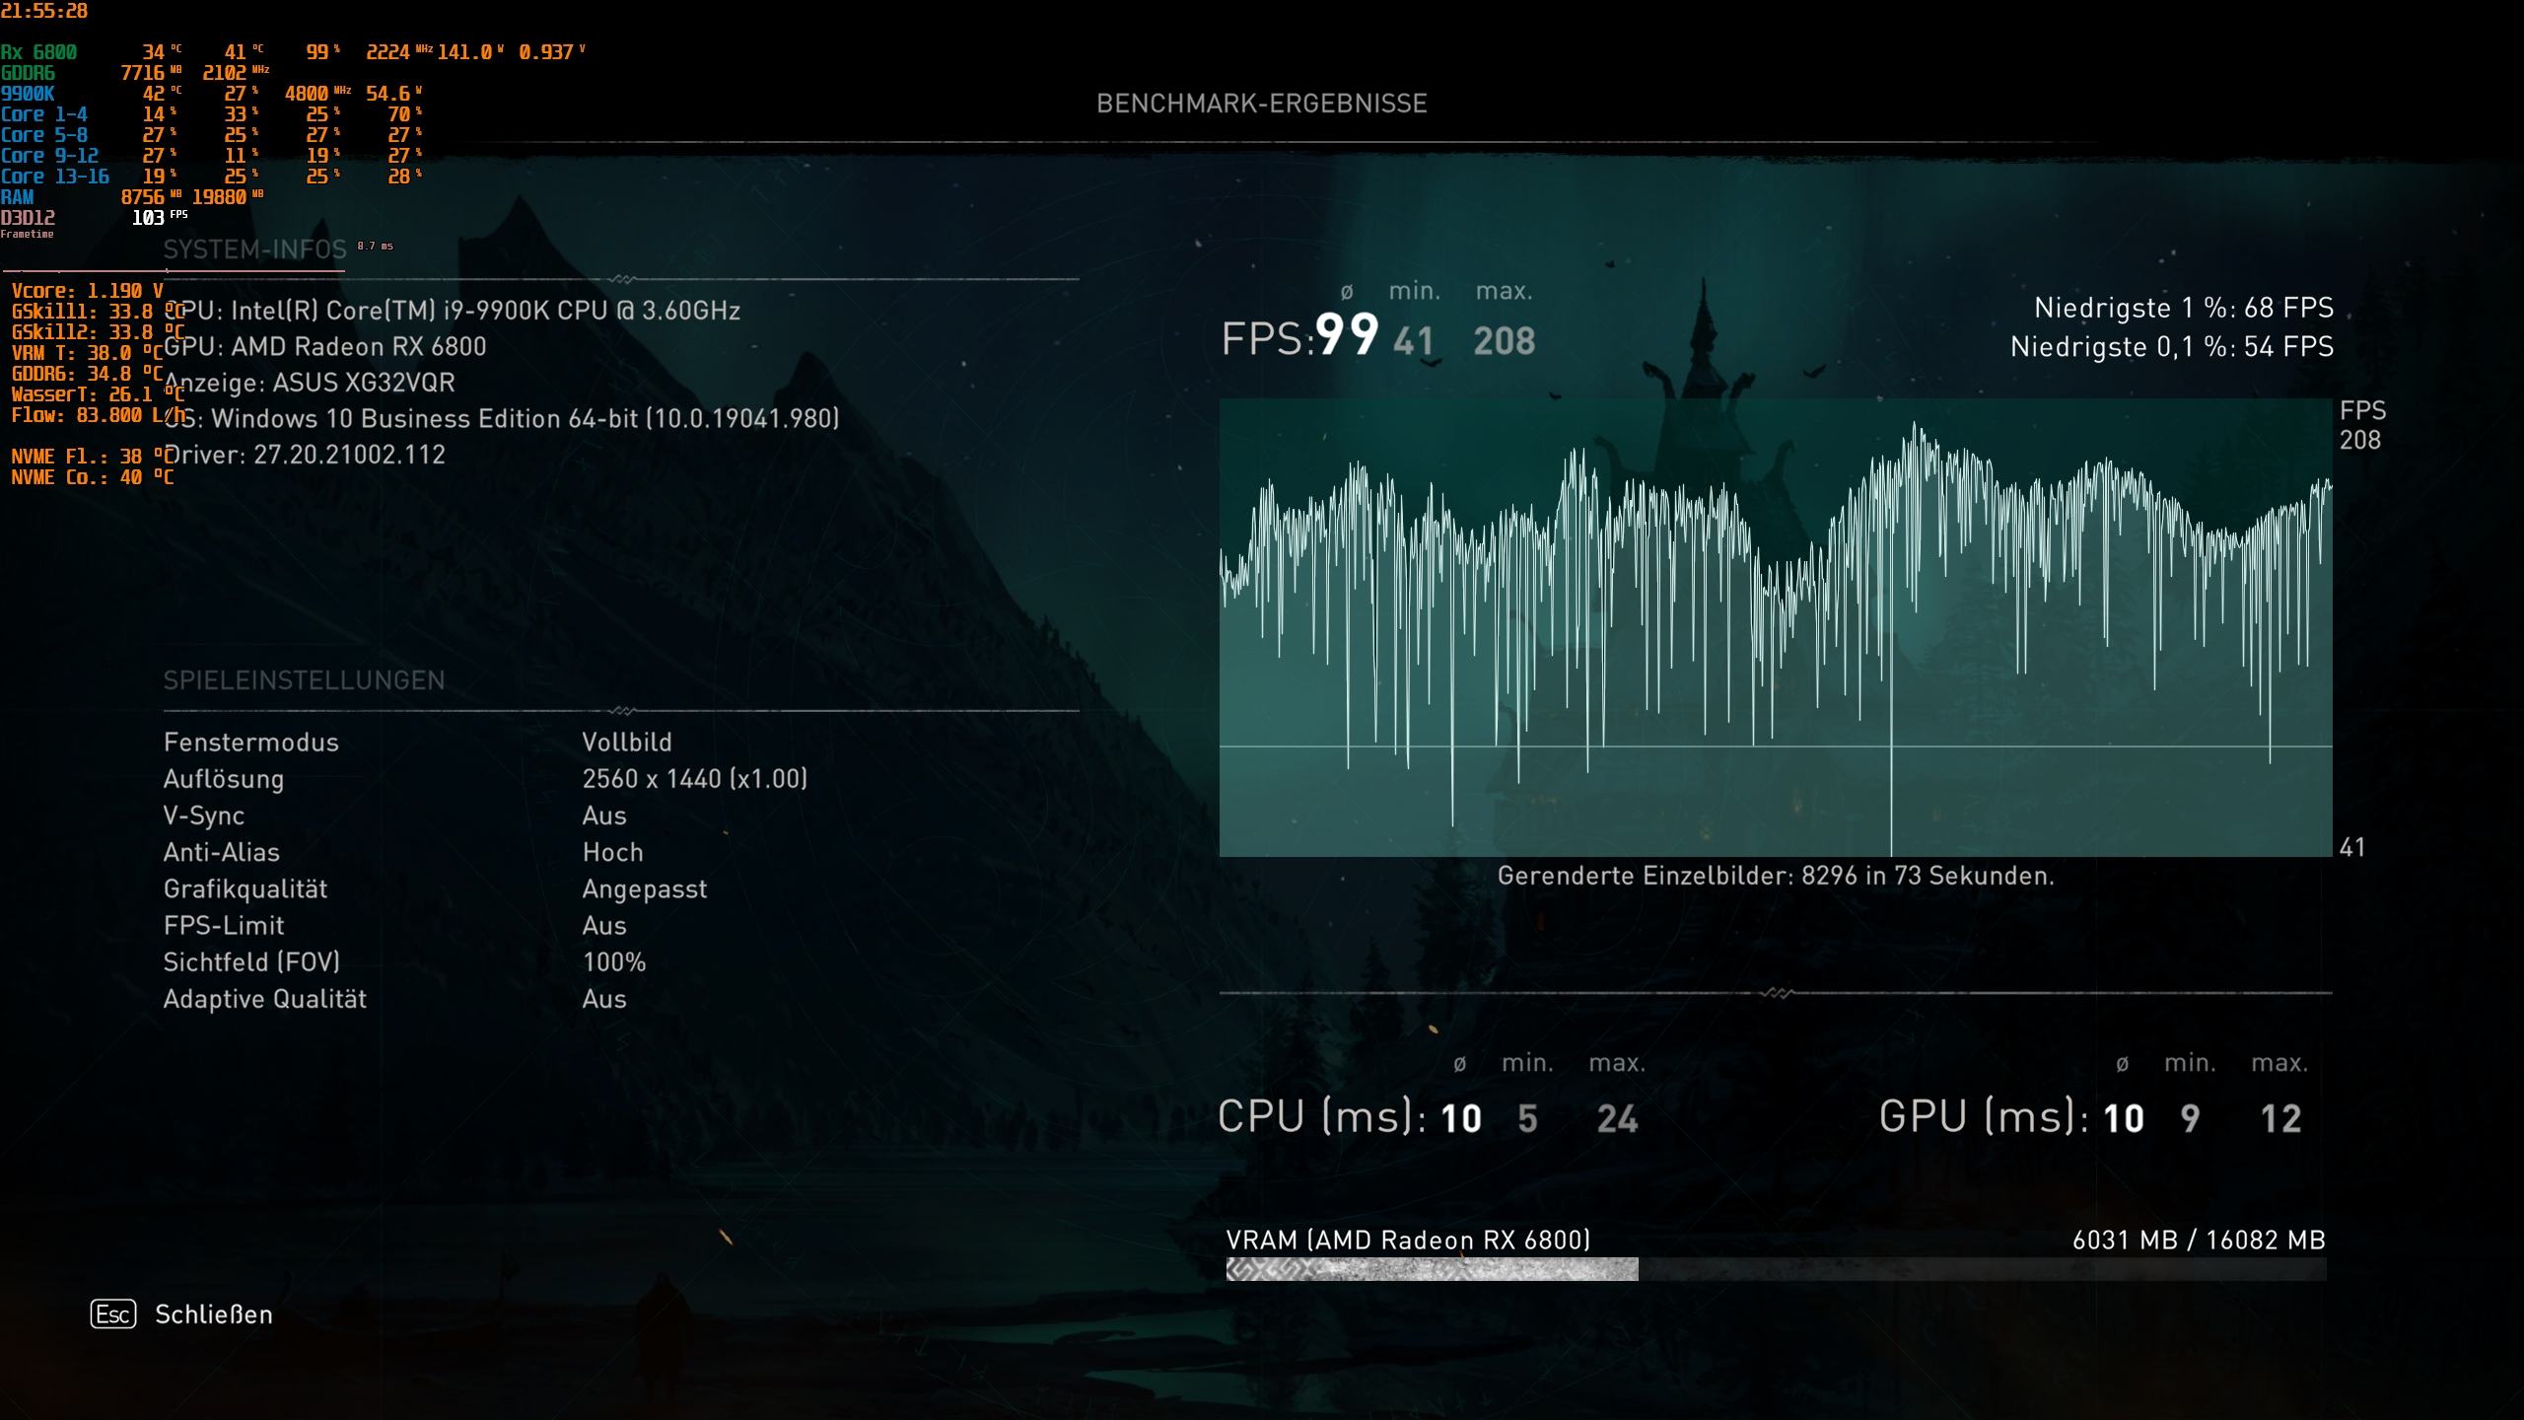The width and height of the screenshot is (2524, 1420).
Task: Click the V-Sync setting label
Action: click(x=204, y=816)
